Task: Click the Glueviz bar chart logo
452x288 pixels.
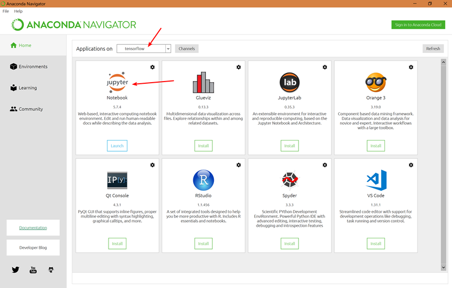Action: click(203, 82)
